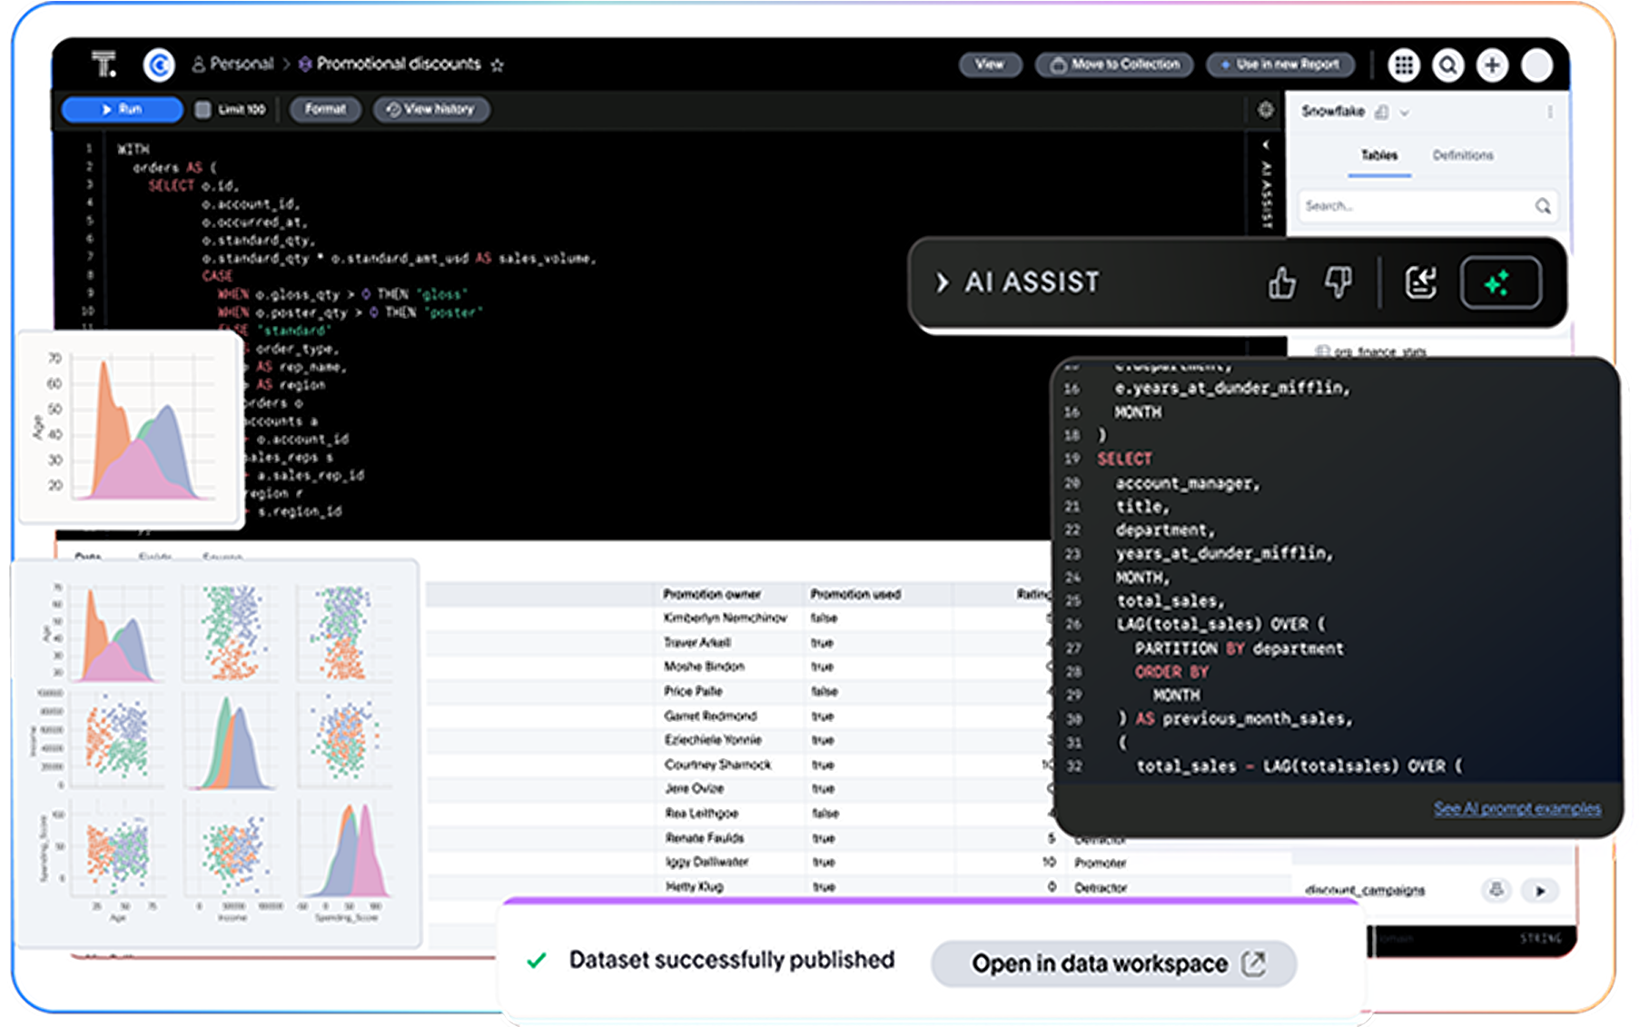Toggle the Limit 100 checkbox

coord(202,110)
